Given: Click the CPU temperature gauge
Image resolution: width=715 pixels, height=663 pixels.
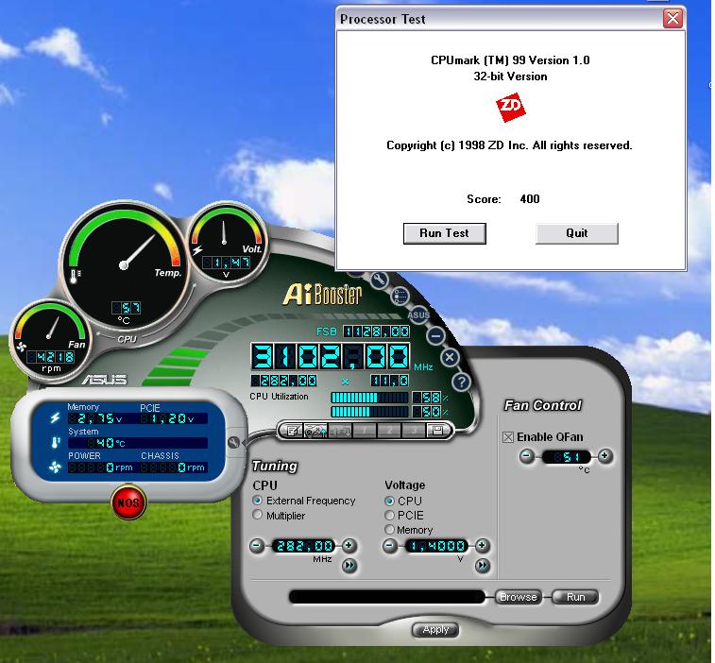Looking at the screenshot, I should (124, 265).
